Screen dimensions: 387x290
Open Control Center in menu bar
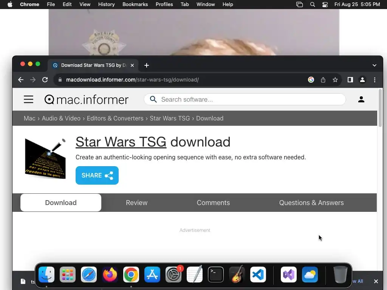coord(325,5)
